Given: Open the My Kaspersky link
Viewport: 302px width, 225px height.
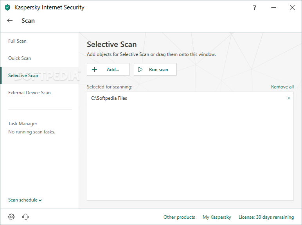Looking at the screenshot, I should [217, 217].
